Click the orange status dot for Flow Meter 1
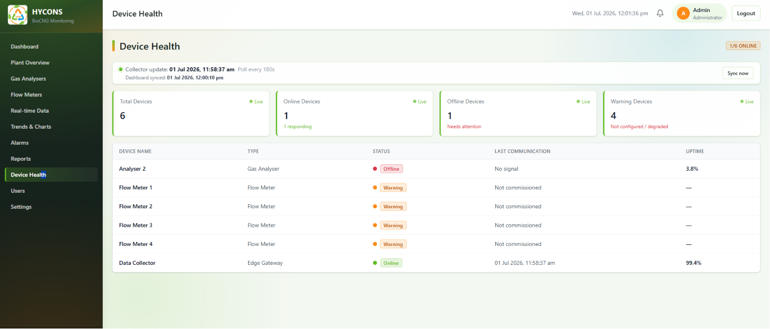The width and height of the screenshot is (770, 329). pos(375,188)
